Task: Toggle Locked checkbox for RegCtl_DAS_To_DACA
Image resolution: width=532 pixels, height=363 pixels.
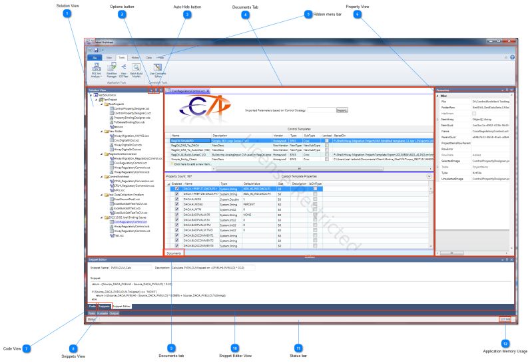Action: [327, 145]
